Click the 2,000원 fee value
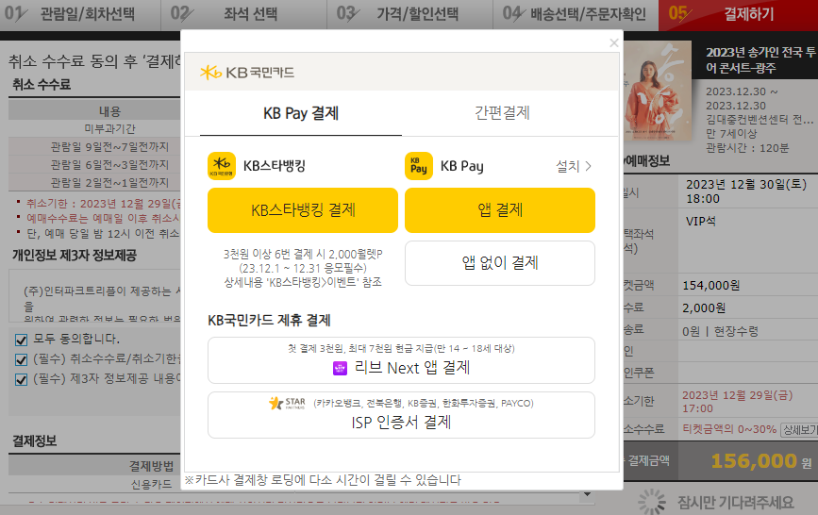The width and height of the screenshot is (818, 515). [x=704, y=307]
